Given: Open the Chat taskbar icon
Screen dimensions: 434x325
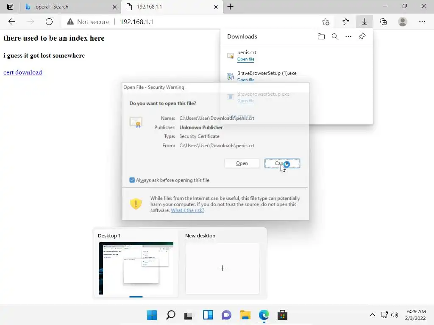Looking at the screenshot, I should (x=226, y=315).
